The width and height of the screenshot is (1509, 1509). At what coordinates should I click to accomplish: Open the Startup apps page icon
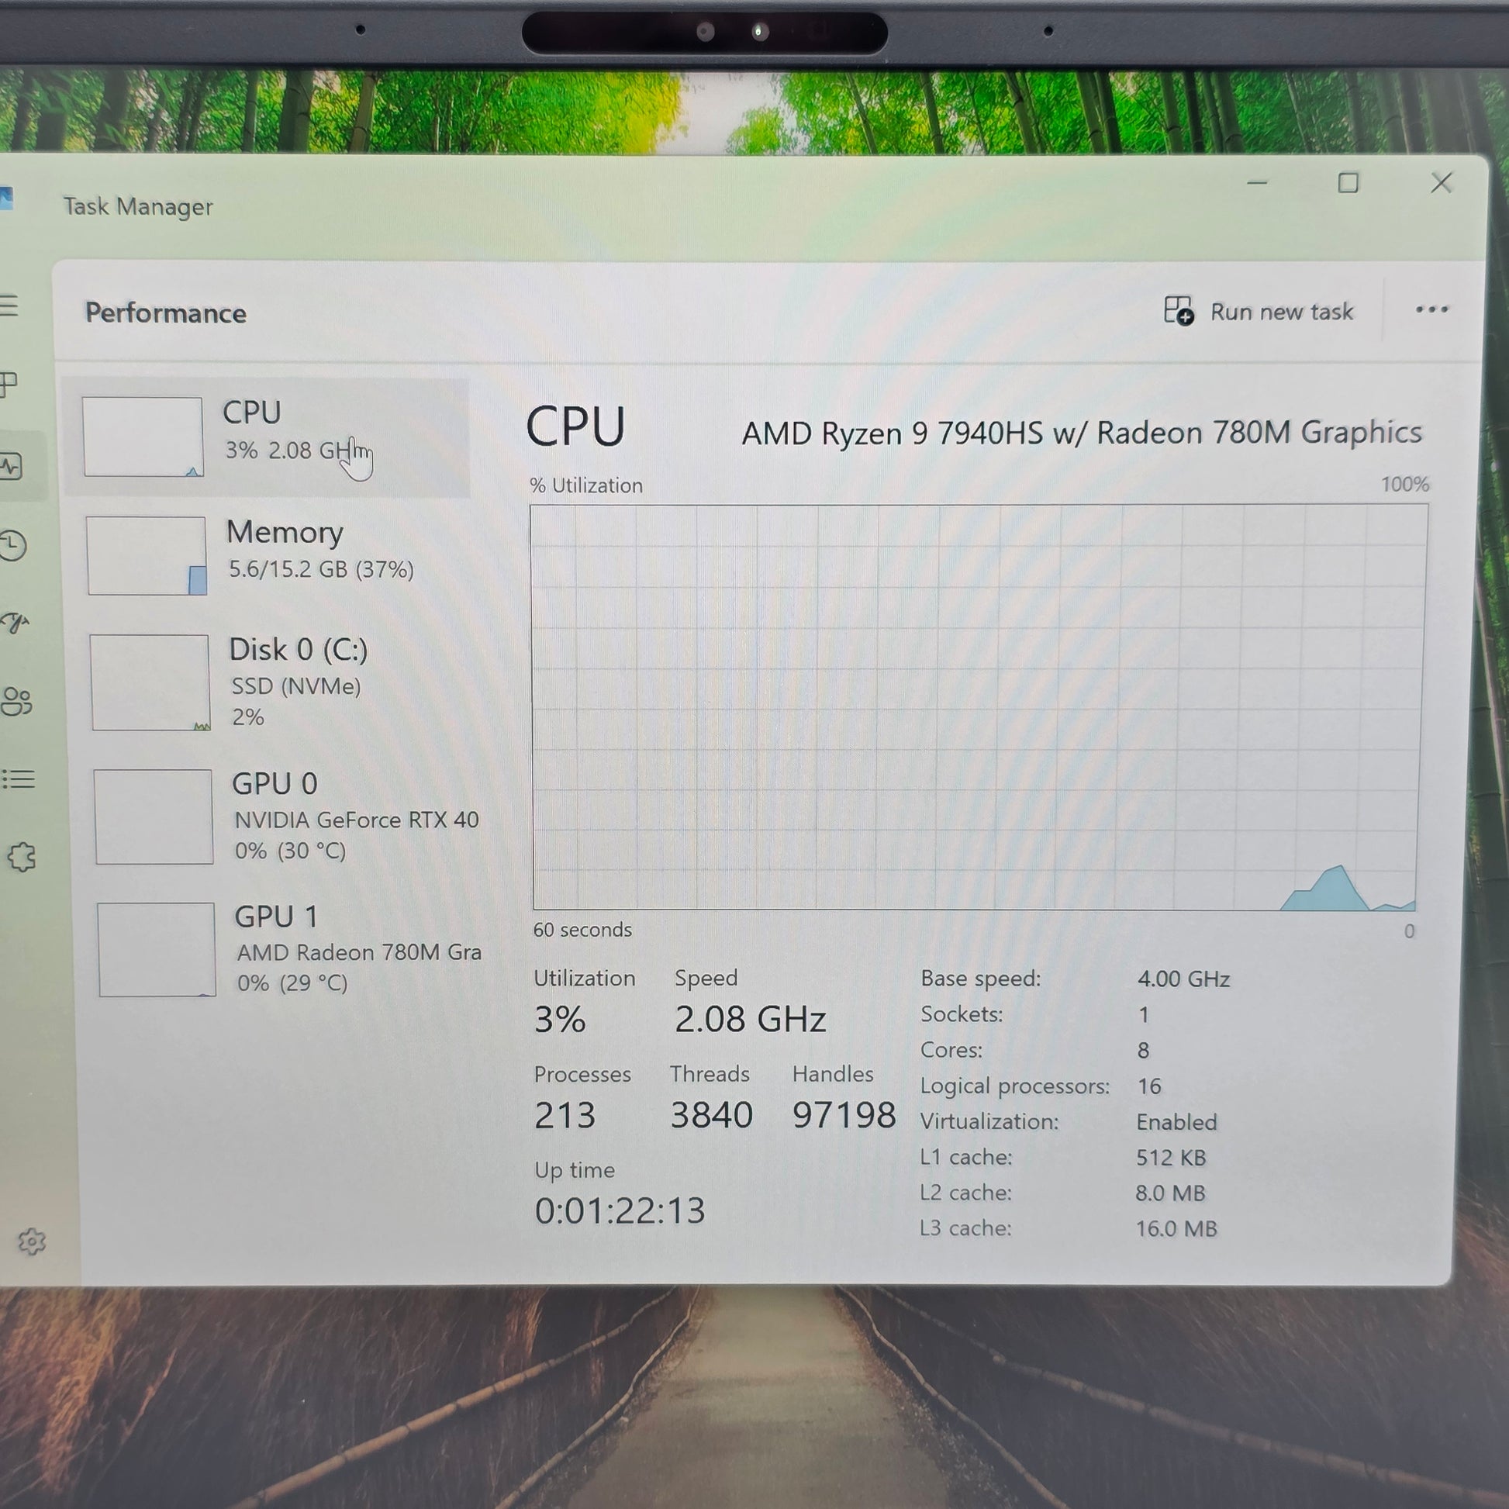(x=16, y=623)
